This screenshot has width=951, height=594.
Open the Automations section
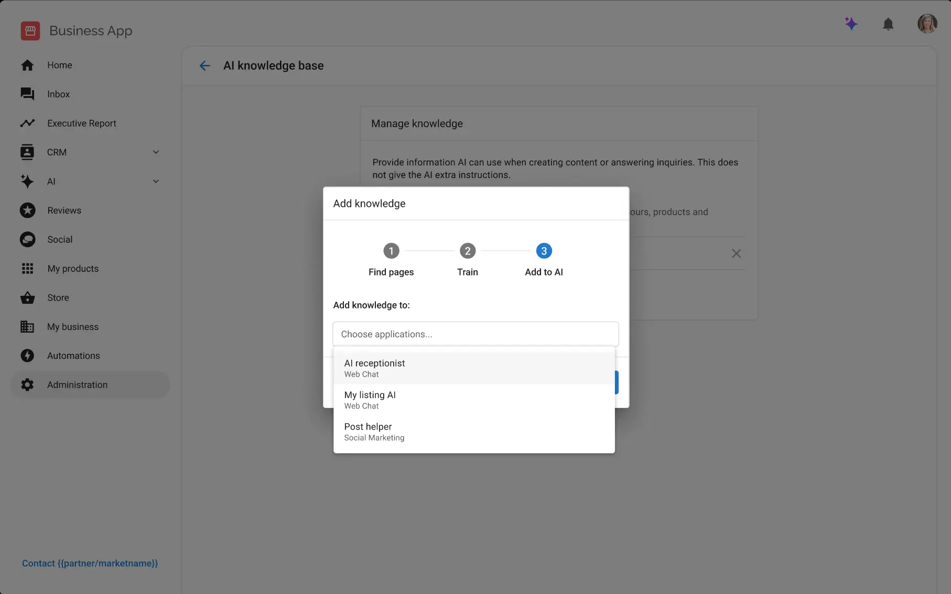(x=73, y=355)
